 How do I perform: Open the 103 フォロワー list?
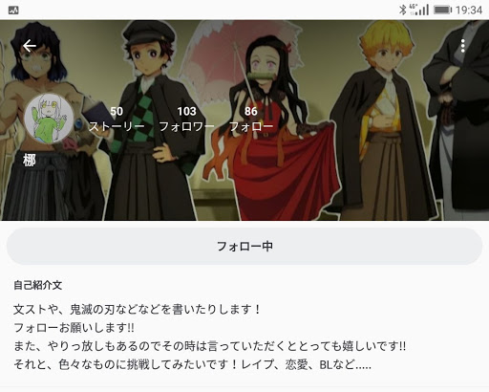pos(186,119)
